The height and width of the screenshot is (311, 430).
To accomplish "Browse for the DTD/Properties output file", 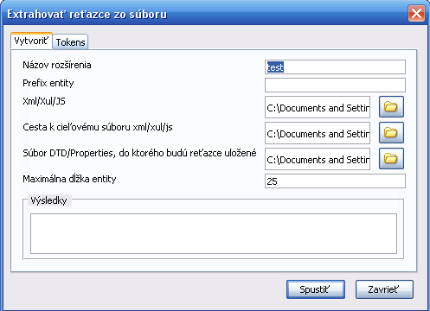I will click(391, 159).
